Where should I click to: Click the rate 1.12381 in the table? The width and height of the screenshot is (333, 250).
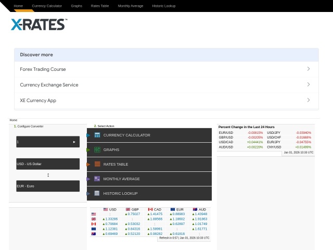click(111, 229)
